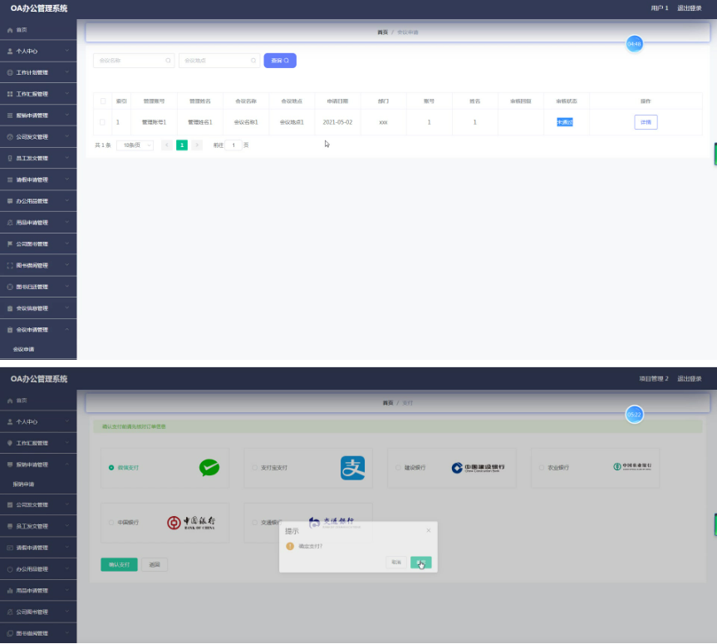Click orange warning icon in 提示 dialog
Viewport: 717px width, 644px height.
[289, 546]
